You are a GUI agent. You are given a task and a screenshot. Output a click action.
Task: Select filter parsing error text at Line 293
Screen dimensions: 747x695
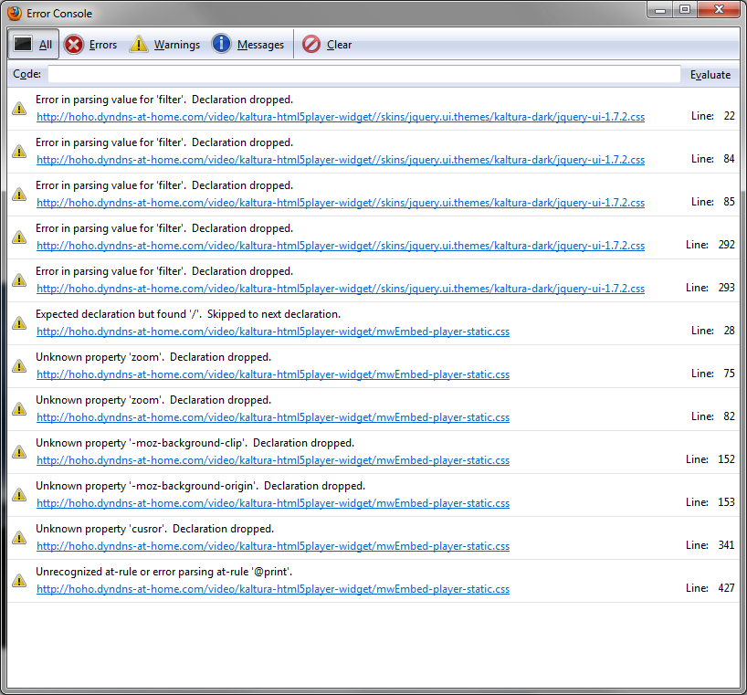coord(164,271)
